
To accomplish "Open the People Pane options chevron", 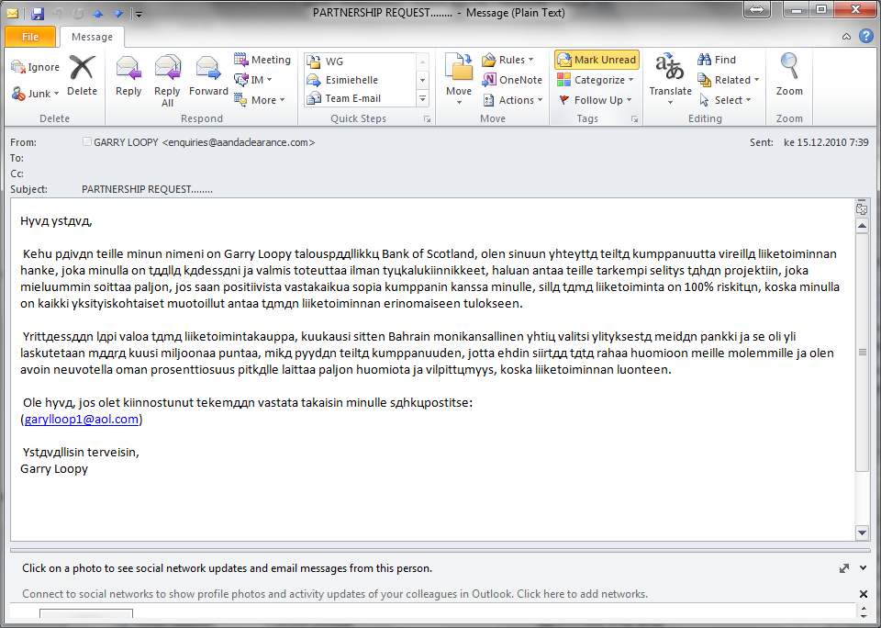I will [x=863, y=568].
